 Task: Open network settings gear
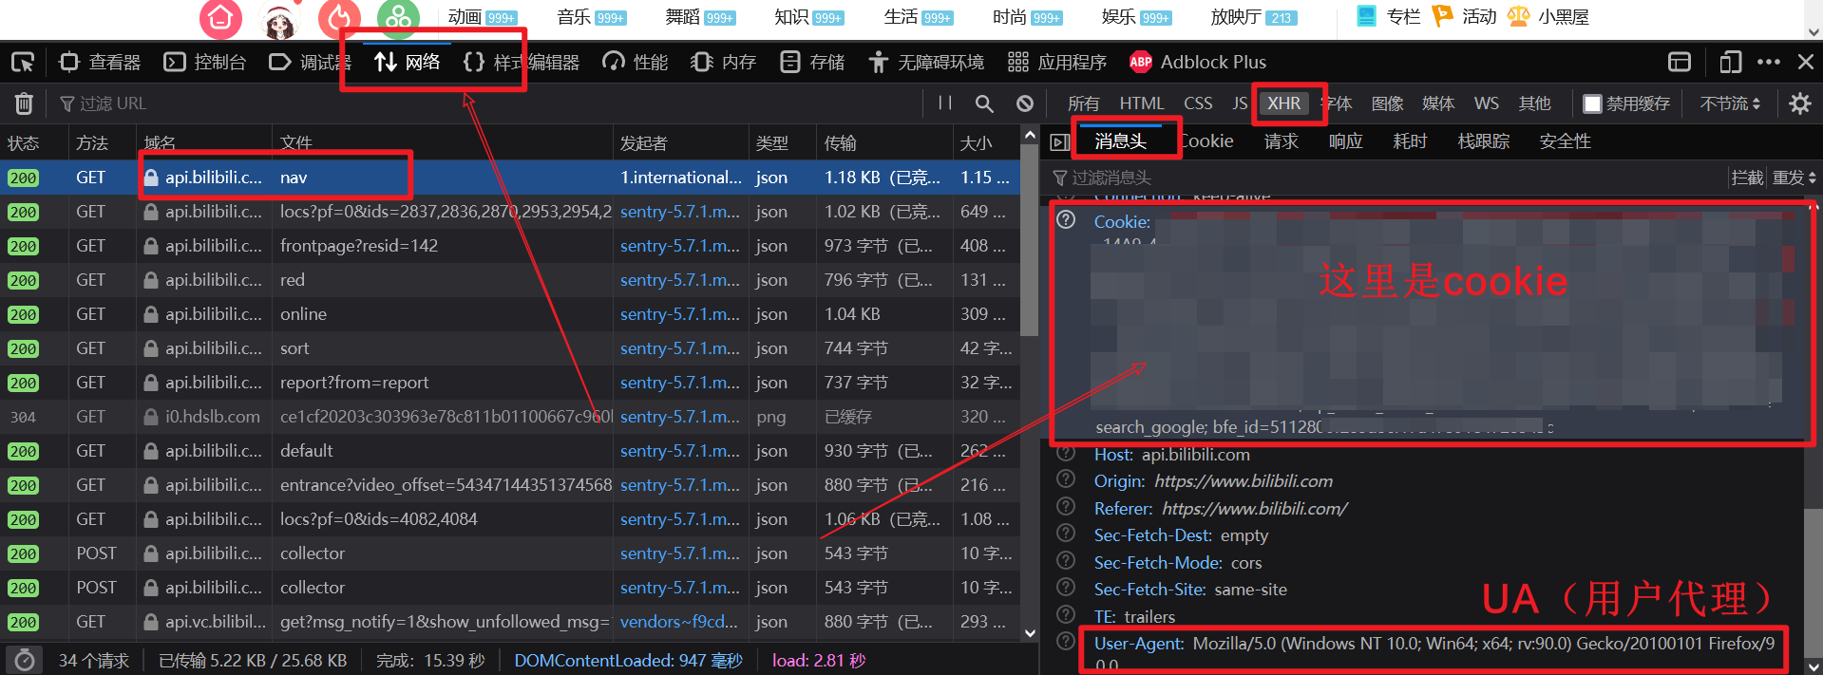tap(1799, 103)
